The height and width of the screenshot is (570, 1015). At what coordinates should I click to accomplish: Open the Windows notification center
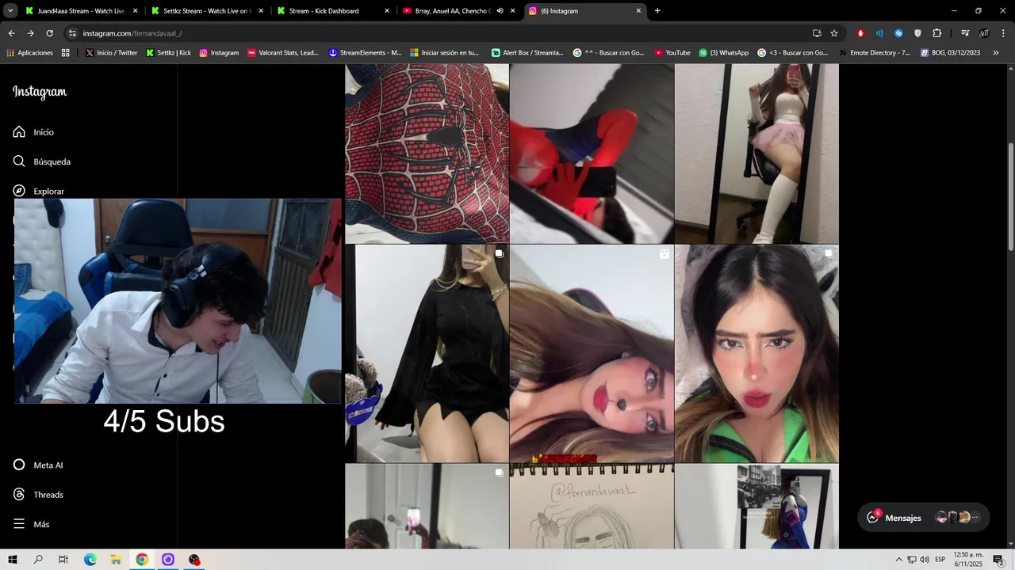coord(998,560)
